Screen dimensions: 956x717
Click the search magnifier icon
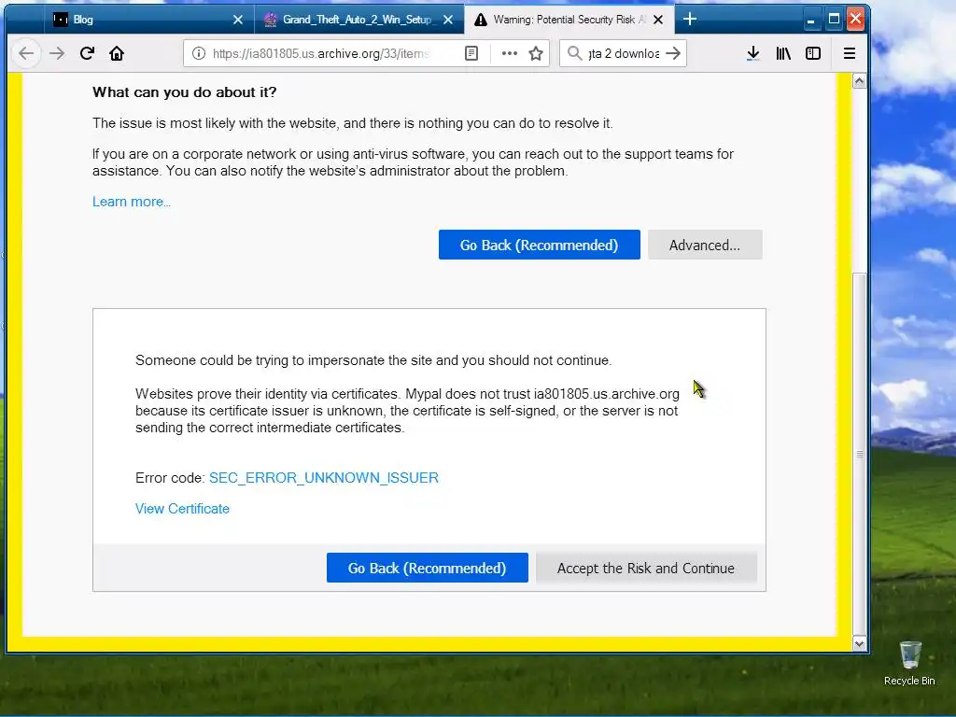click(574, 53)
